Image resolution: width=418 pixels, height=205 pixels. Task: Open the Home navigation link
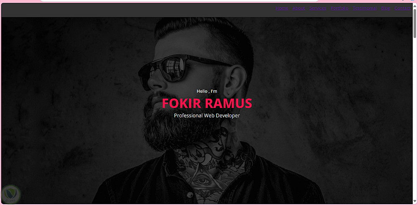click(282, 8)
